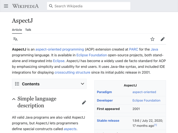Follow the PARC link
The width and height of the screenshot is (178, 133).
133,49
